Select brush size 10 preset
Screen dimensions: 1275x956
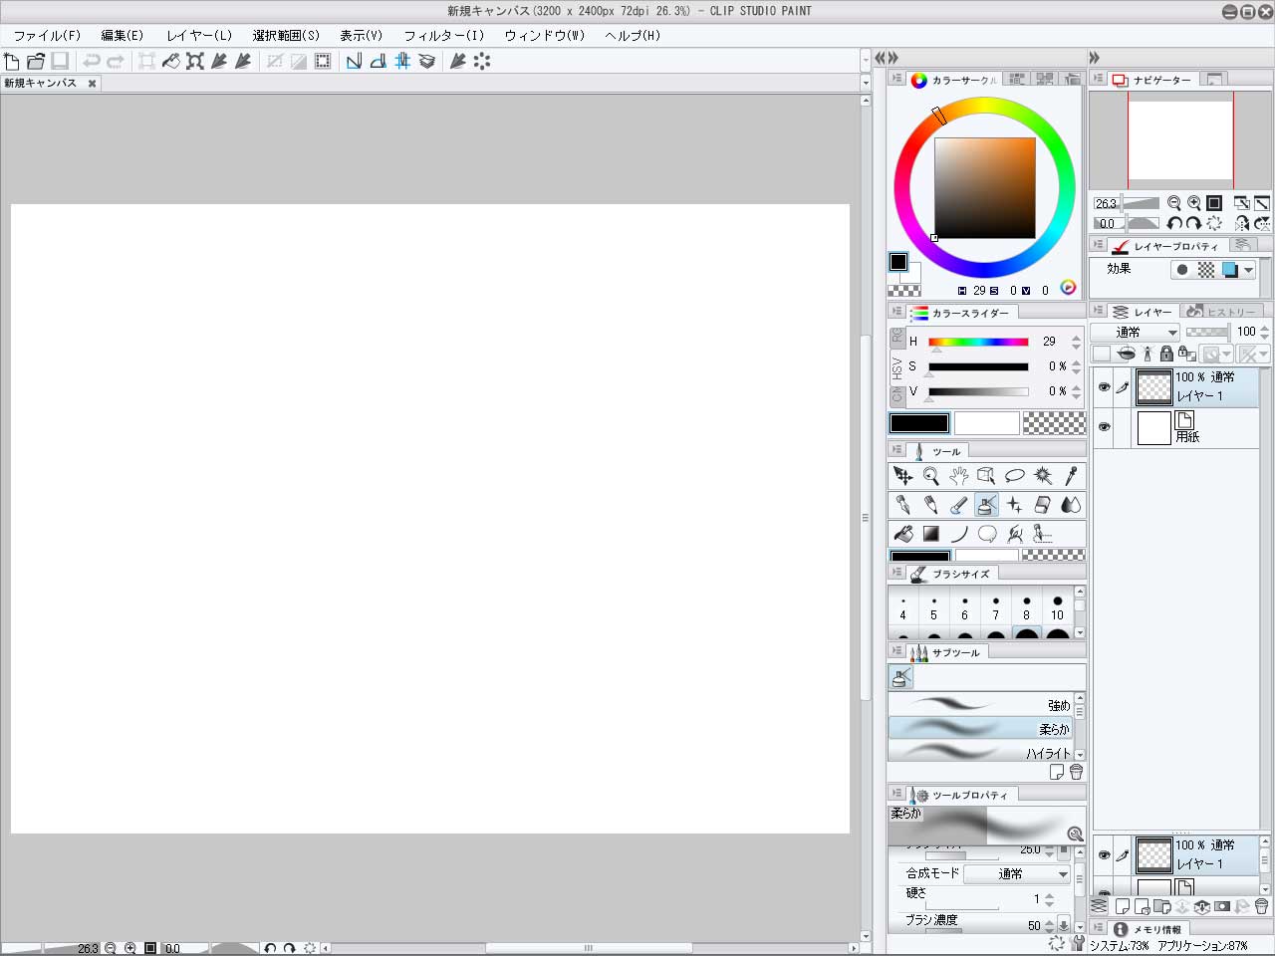pyautogui.click(x=1057, y=606)
